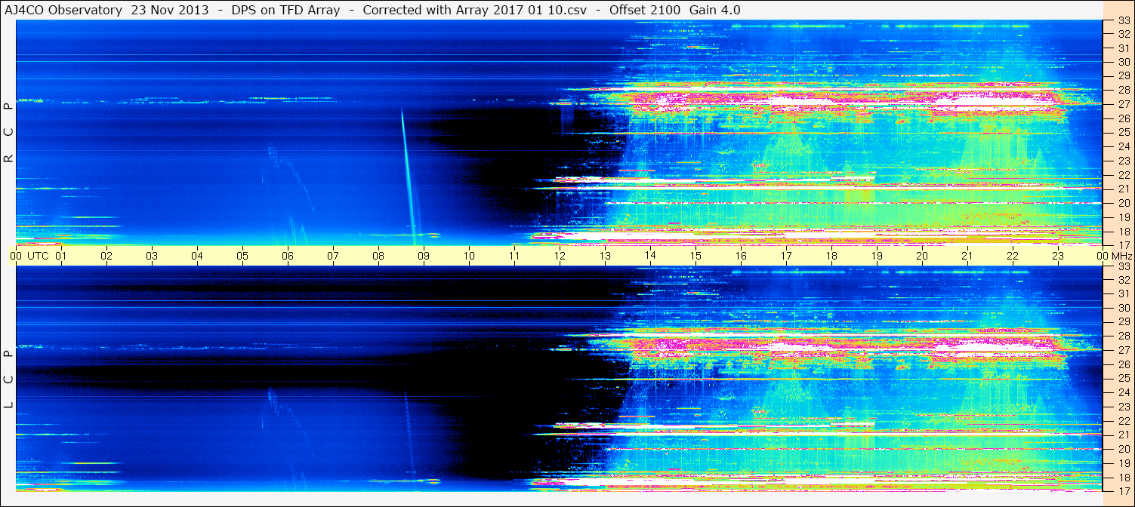Click the 33 MHz tick of RCP frequency scale
The image size is (1135, 507).
(1124, 21)
